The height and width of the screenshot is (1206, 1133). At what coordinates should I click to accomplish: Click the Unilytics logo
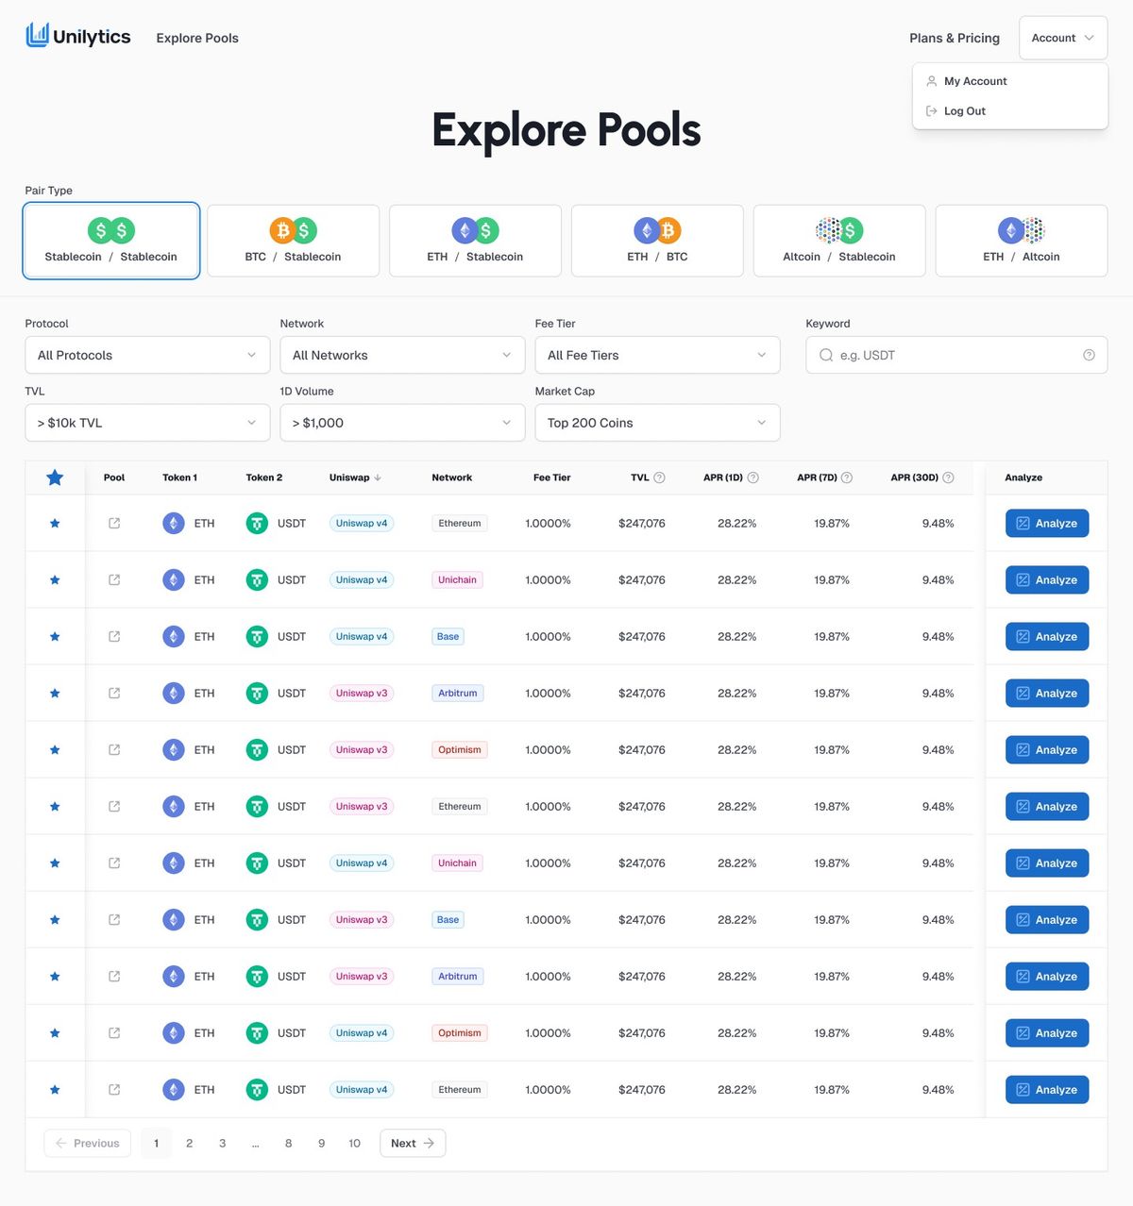coord(78,37)
